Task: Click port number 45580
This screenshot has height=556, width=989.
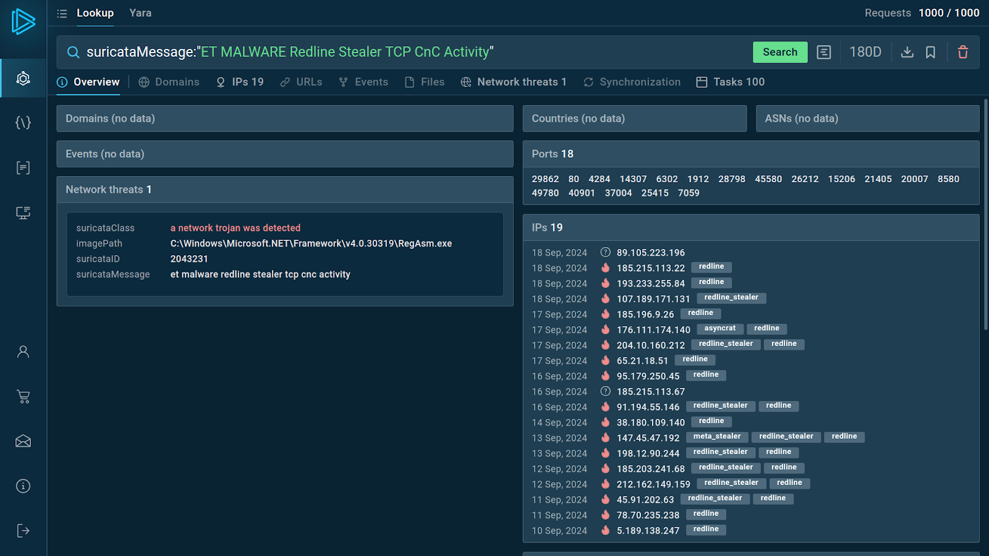Action: [768, 179]
